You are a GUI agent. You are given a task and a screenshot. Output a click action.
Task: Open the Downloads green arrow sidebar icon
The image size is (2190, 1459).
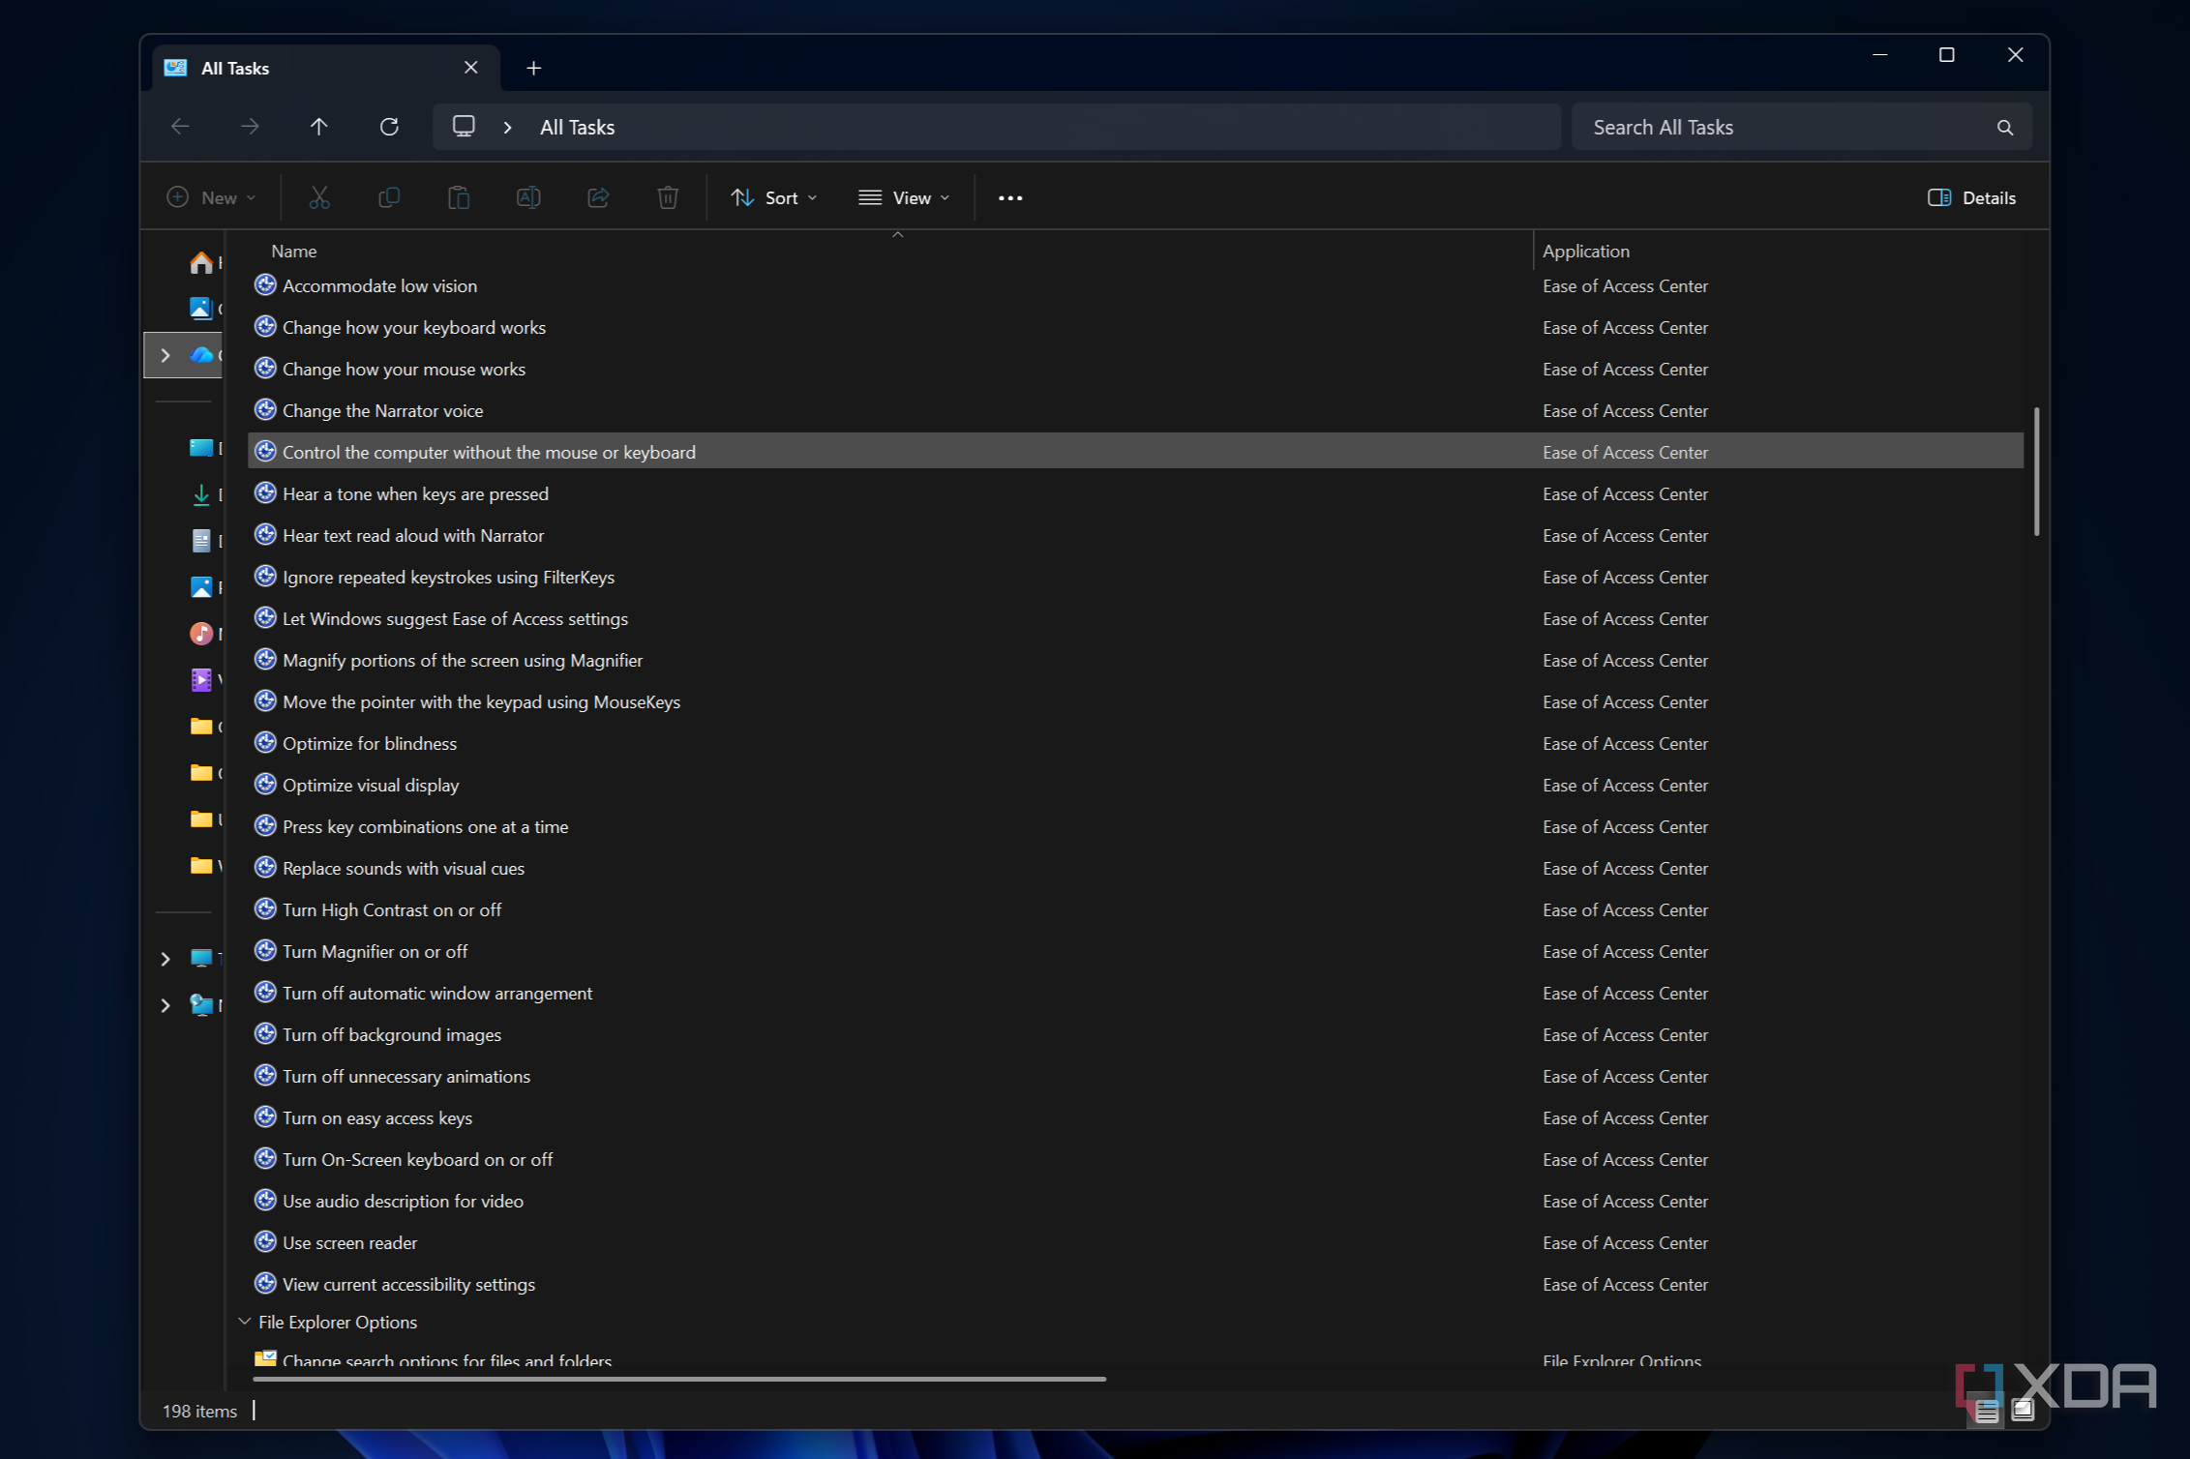coord(201,494)
